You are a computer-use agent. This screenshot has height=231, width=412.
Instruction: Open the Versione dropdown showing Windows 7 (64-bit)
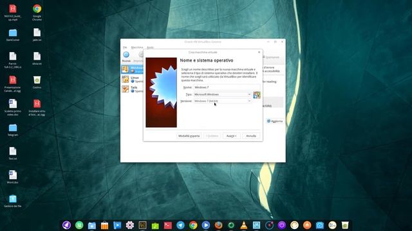223,101
